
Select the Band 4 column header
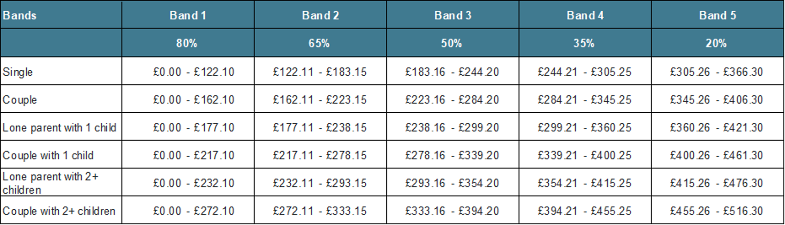[x=585, y=15]
